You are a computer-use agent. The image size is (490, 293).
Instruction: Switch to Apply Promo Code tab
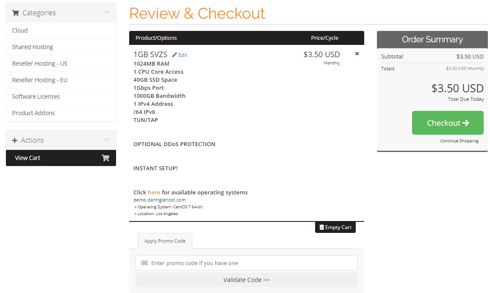click(x=165, y=241)
